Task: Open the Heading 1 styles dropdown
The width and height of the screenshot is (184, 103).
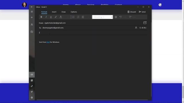Action: 102,17
